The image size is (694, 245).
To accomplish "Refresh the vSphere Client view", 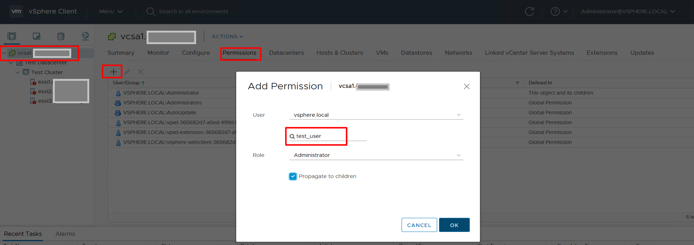I will pos(529,12).
